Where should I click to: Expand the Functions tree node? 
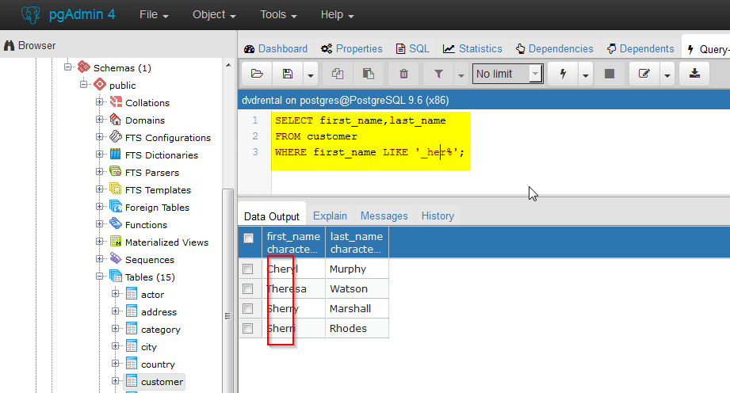pyautogui.click(x=100, y=224)
